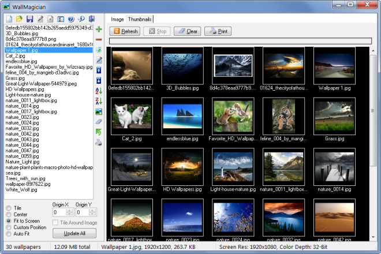Click the blue question mark help icon
The height and width of the screenshot is (254, 381).
click(x=70, y=19)
